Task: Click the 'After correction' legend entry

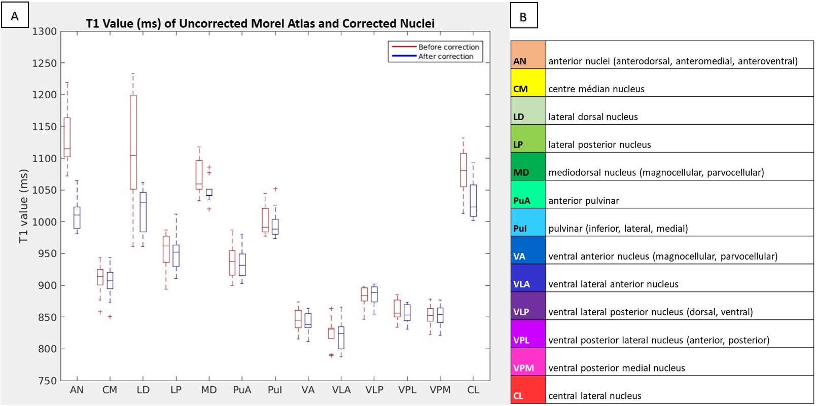Action: (x=445, y=56)
